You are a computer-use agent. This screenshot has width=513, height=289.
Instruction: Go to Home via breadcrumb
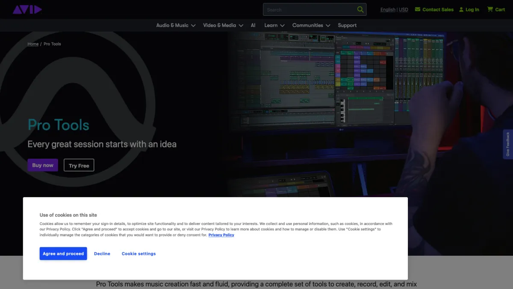[x=33, y=44]
